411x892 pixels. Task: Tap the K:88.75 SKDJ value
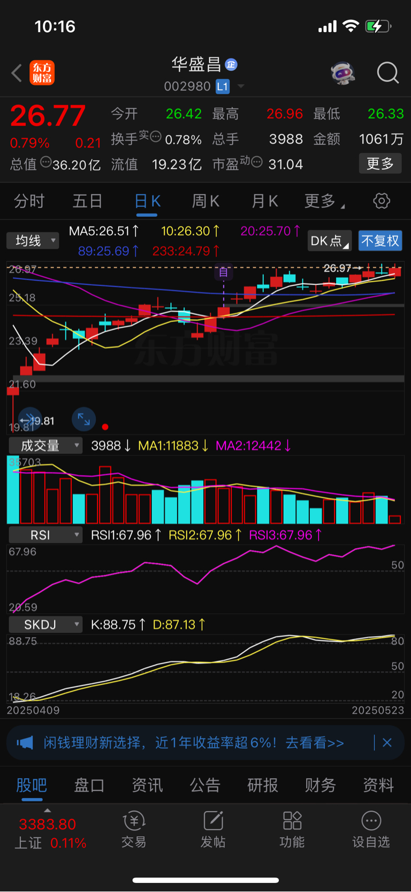tap(118, 624)
